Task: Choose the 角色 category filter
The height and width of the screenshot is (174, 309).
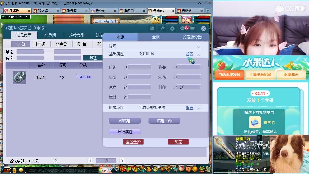Action: pos(82,44)
